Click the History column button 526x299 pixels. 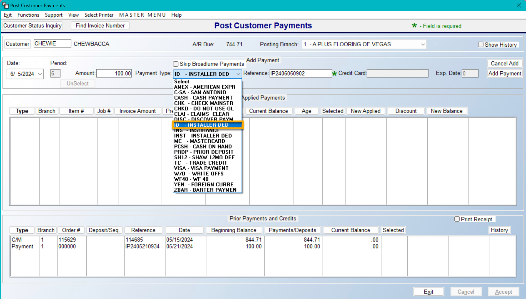pos(499,230)
